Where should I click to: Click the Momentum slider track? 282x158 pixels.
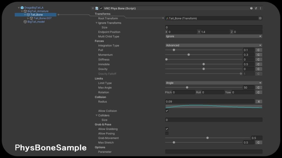tap(204, 55)
